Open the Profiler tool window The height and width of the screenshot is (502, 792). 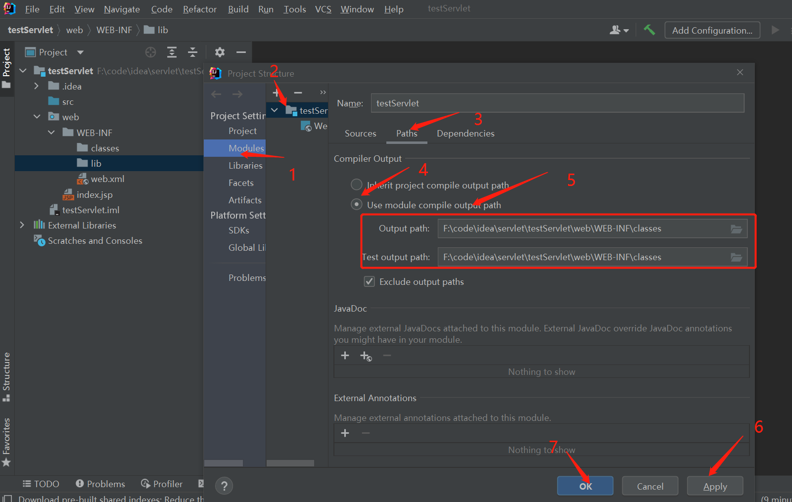162,484
